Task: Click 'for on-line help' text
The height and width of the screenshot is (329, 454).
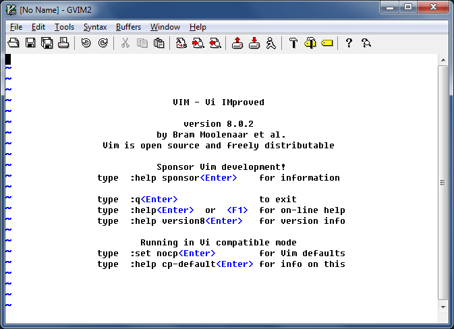Action: coord(302,210)
